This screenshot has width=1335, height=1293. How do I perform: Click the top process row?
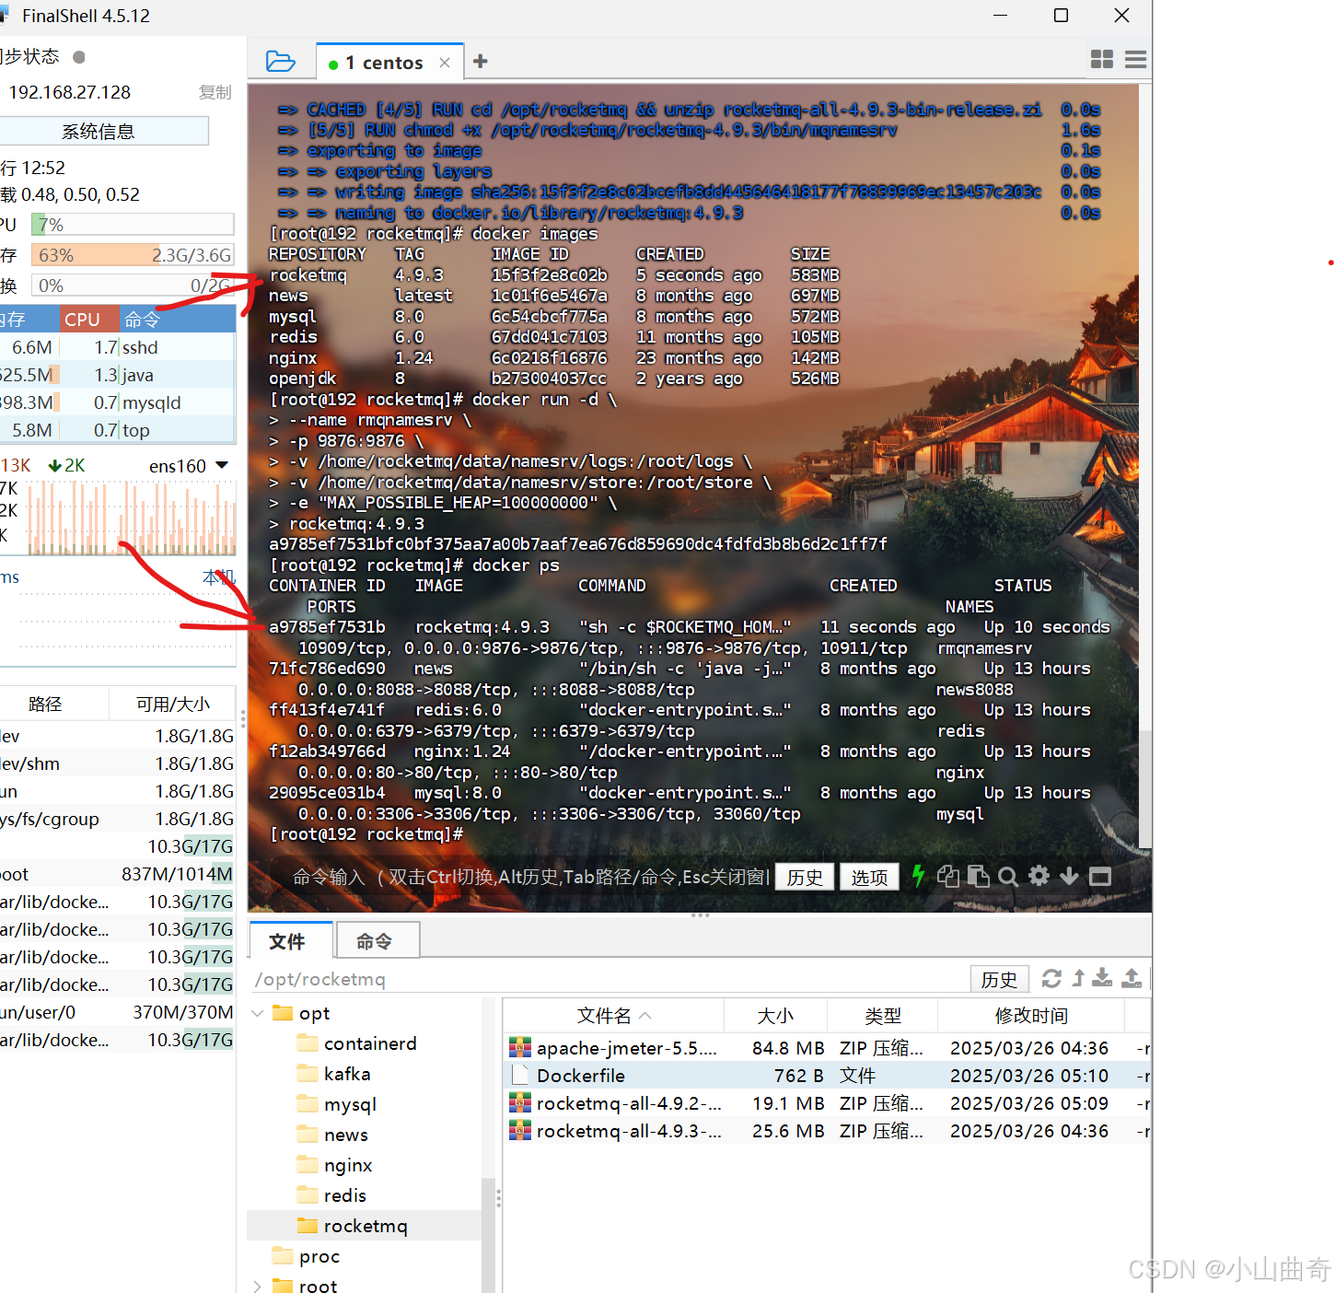click(118, 430)
